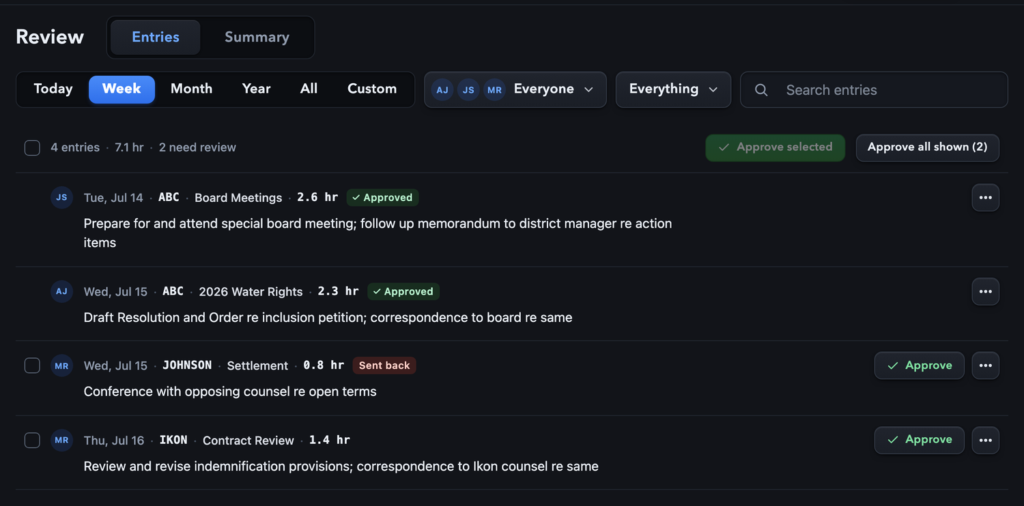Image resolution: width=1024 pixels, height=506 pixels.
Task: Focus the Search entries field
Action: click(874, 90)
